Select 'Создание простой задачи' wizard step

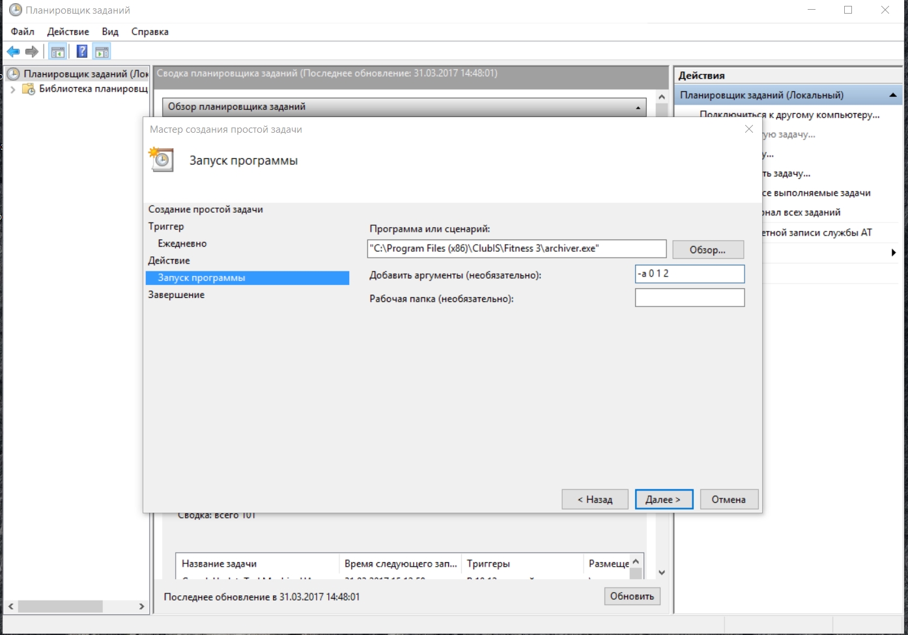click(x=206, y=209)
